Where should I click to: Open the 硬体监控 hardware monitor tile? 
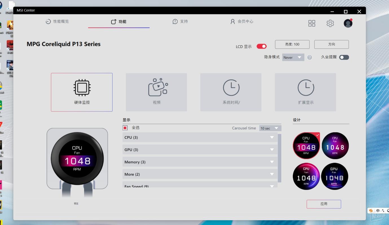82,92
